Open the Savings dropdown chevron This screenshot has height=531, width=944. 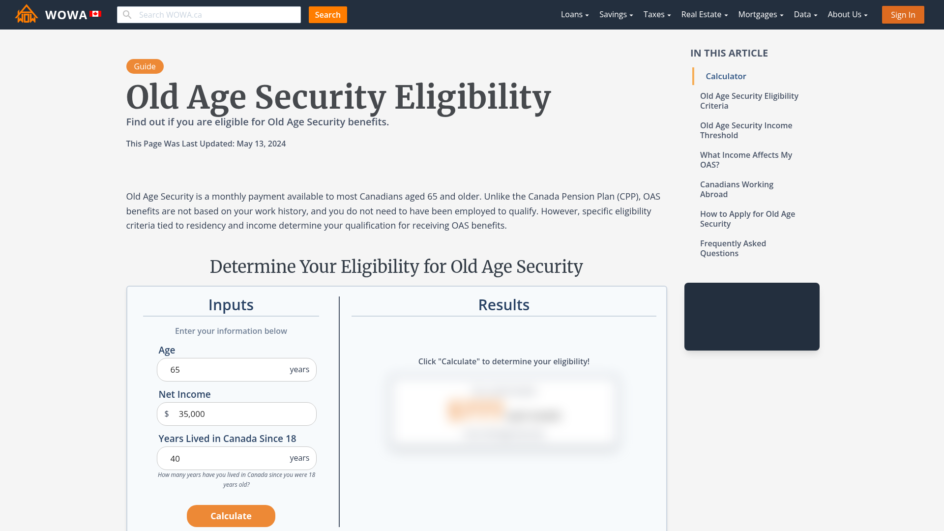(631, 15)
